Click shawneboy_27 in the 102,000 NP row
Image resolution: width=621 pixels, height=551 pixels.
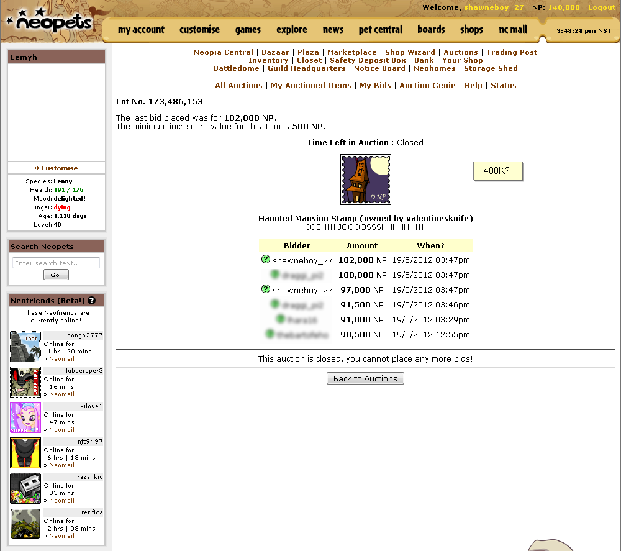[302, 260]
